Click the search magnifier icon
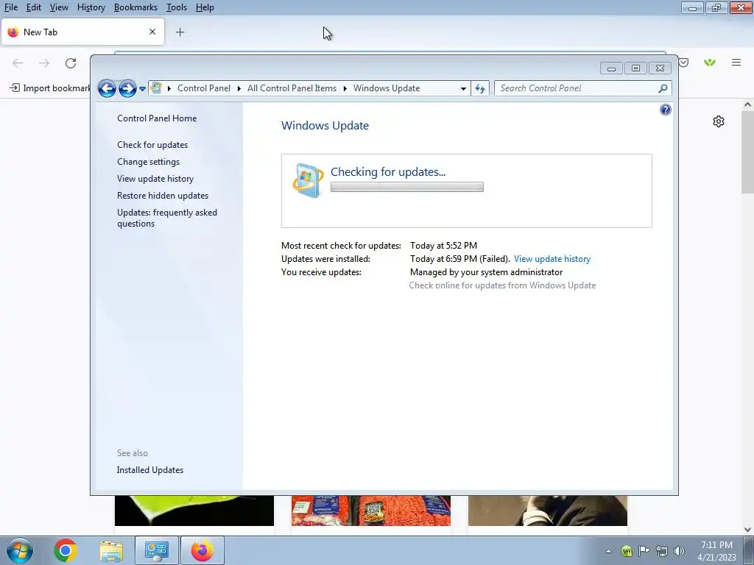The image size is (754, 565). point(663,88)
